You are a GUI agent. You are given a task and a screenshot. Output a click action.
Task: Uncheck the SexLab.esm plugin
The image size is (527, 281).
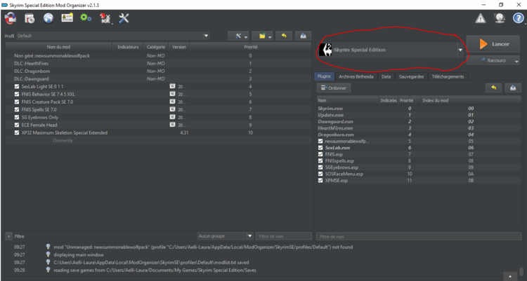point(320,148)
